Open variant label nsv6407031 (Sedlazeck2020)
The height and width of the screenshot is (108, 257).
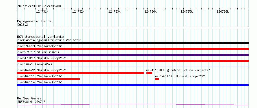tap(40, 76)
